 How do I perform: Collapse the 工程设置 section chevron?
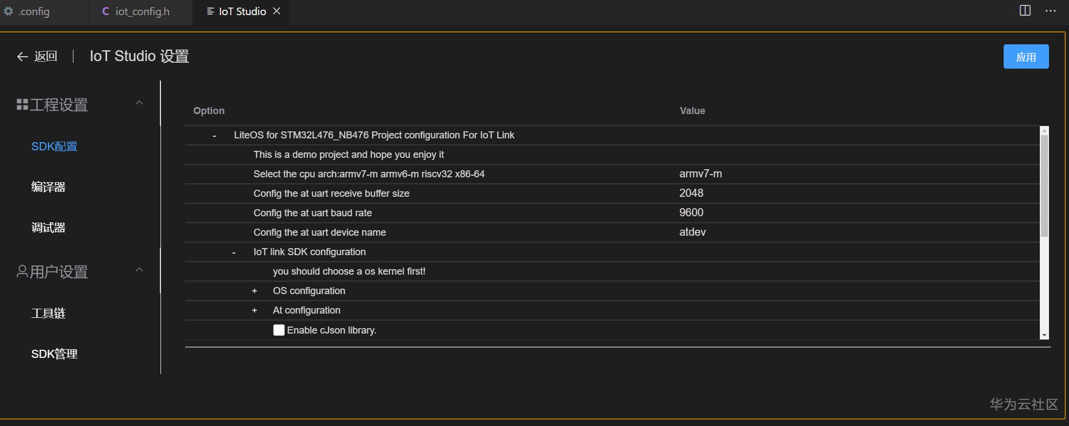click(x=139, y=103)
